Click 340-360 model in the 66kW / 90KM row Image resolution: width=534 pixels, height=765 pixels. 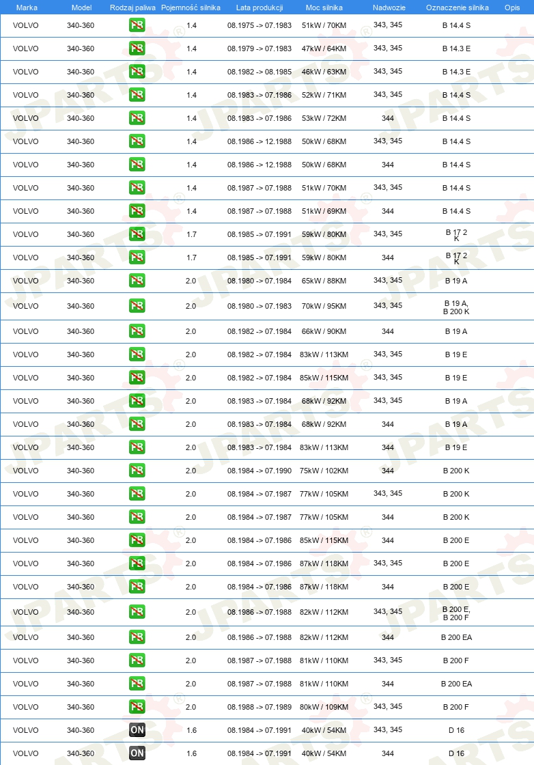[x=81, y=331]
